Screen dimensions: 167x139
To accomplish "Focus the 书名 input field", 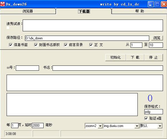I will pyautogui.click(x=108, y=68).
